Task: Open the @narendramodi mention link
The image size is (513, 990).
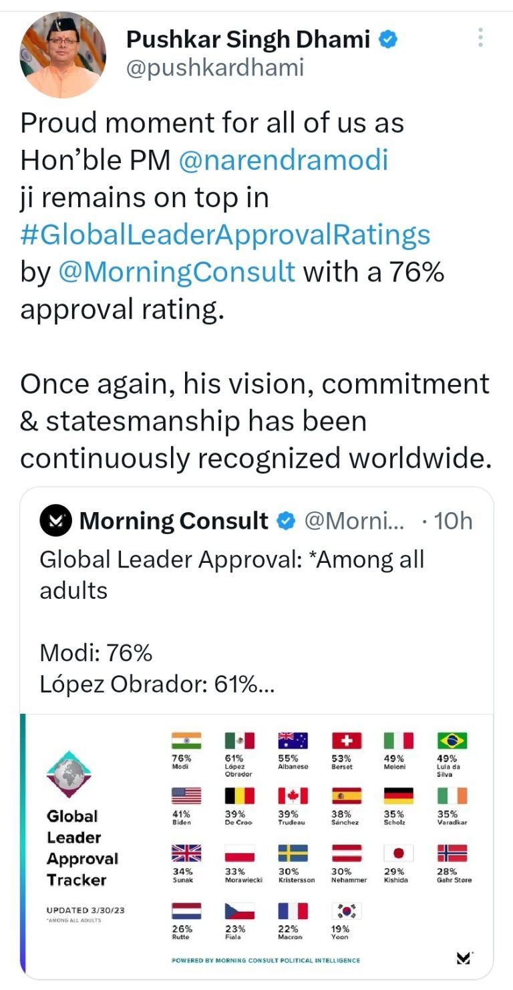Action: (x=283, y=160)
